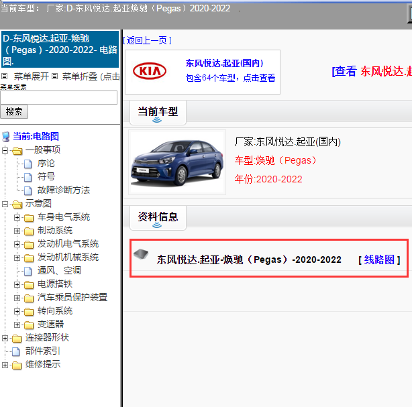
Task: Open the 符号 tree item
Action: click(46, 177)
